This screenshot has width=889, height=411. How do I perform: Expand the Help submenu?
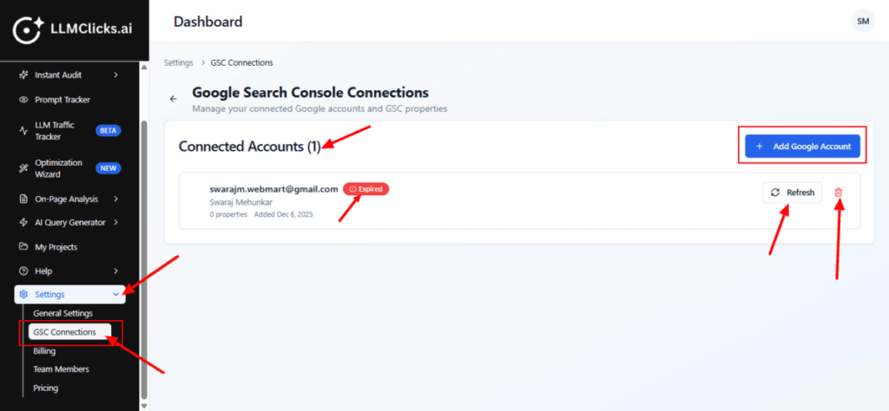point(115,271)
